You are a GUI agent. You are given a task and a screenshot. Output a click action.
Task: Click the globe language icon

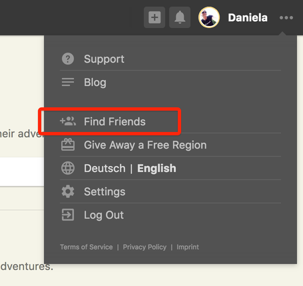click(68, 168)
